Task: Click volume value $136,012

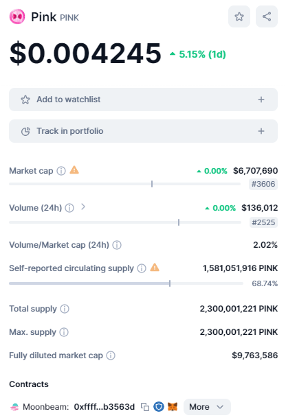Action: tap(260, 208)
